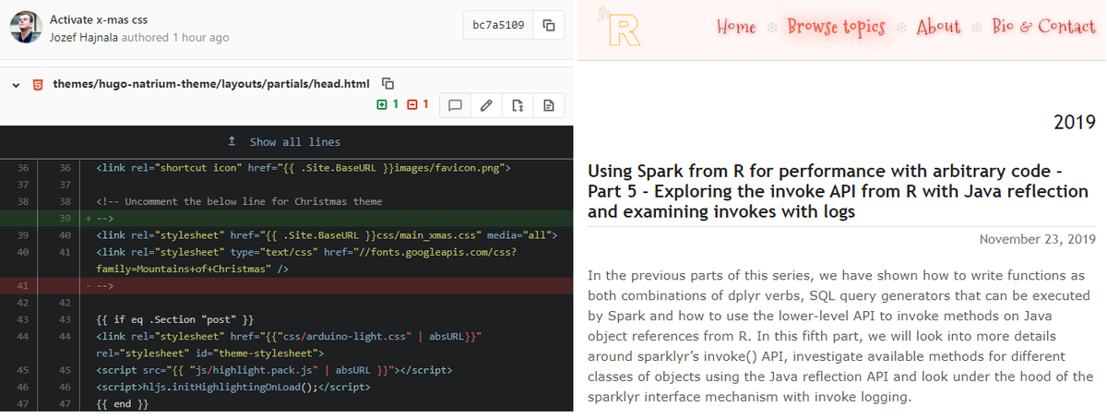Click the red deletions count
Screen dimensions: 1107x419
(418, 104)
